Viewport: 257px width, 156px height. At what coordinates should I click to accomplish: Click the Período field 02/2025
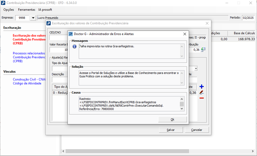pos(248,18)
